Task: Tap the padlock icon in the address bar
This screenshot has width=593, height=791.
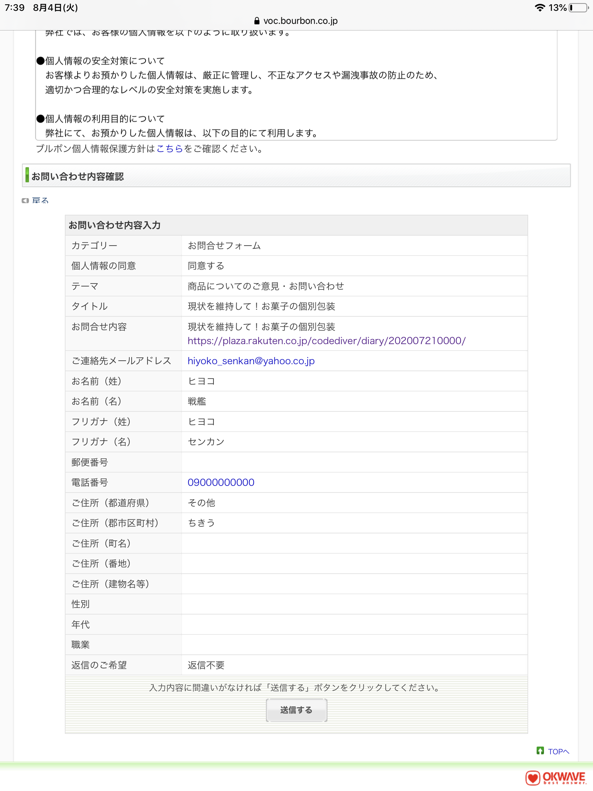Action: pos(257,21)
